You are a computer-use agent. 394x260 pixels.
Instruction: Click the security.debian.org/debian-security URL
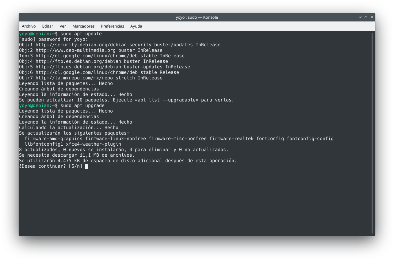(x=94, y=45)
